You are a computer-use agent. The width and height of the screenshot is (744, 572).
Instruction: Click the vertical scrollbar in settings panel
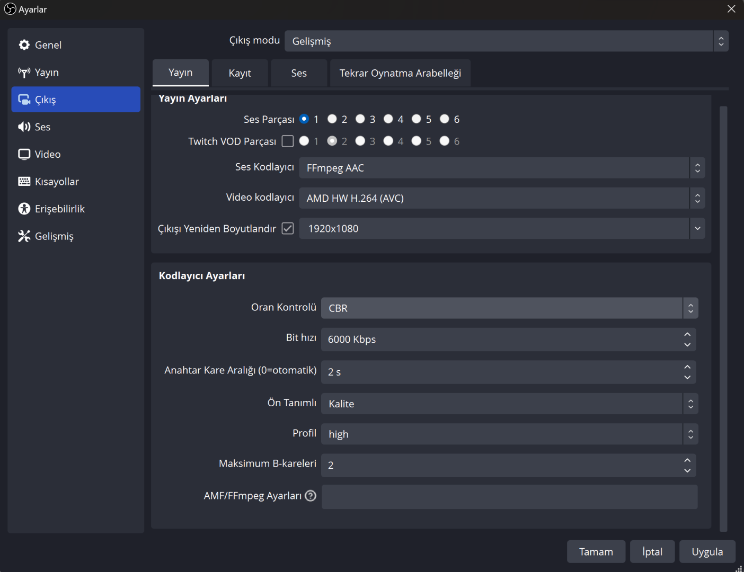click(x=723, y=318)
